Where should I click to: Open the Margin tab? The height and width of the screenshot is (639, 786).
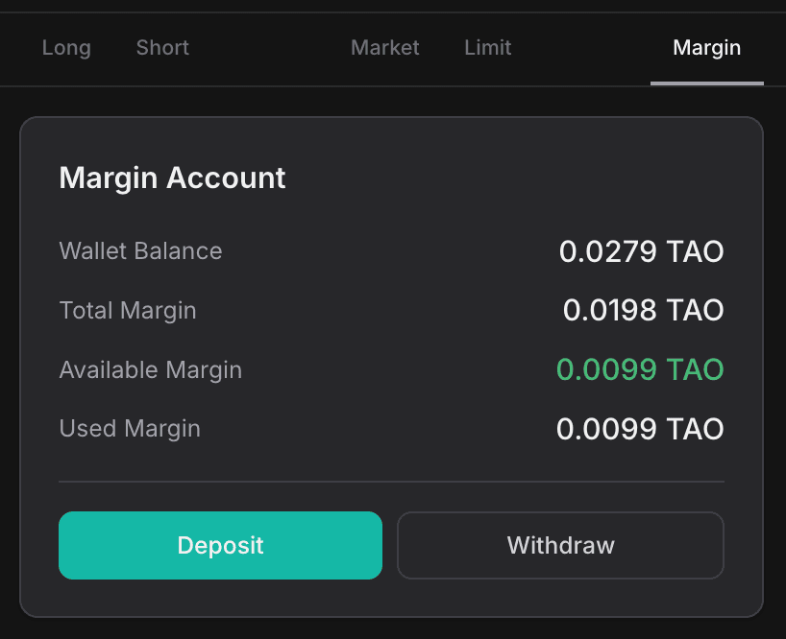coord(706,48)
